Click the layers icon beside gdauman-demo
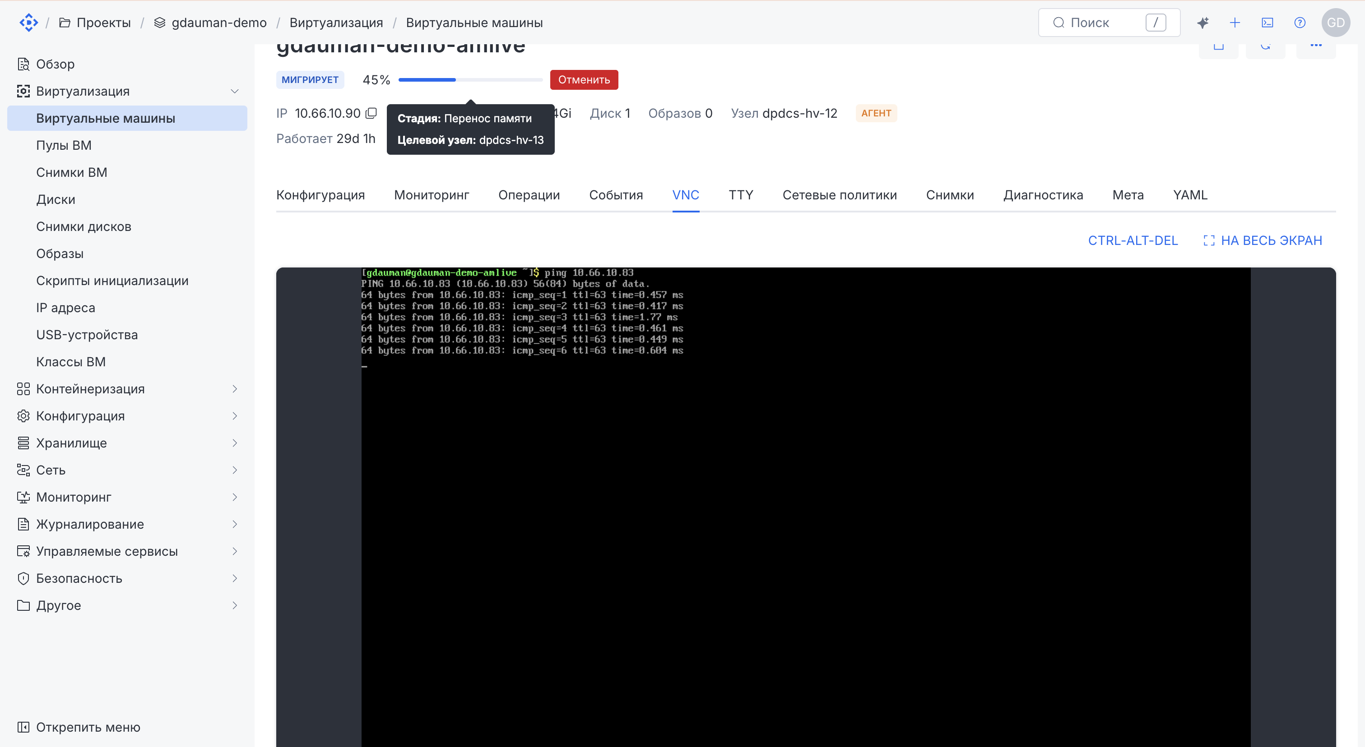1365x747 pixels. [x=159, y=23]
